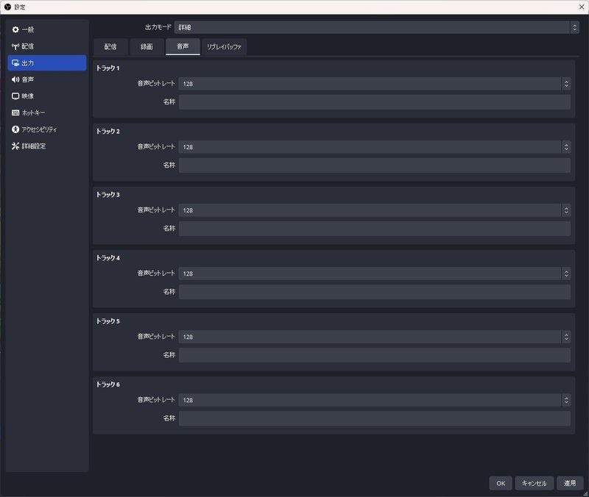The width and height of the screenshot is (589, 497).
Task: Click the トラック 2 heading text
Action: (x=107, y=132)
